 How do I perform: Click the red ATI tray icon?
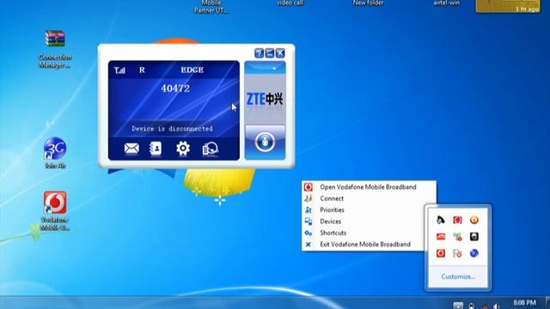441,237
